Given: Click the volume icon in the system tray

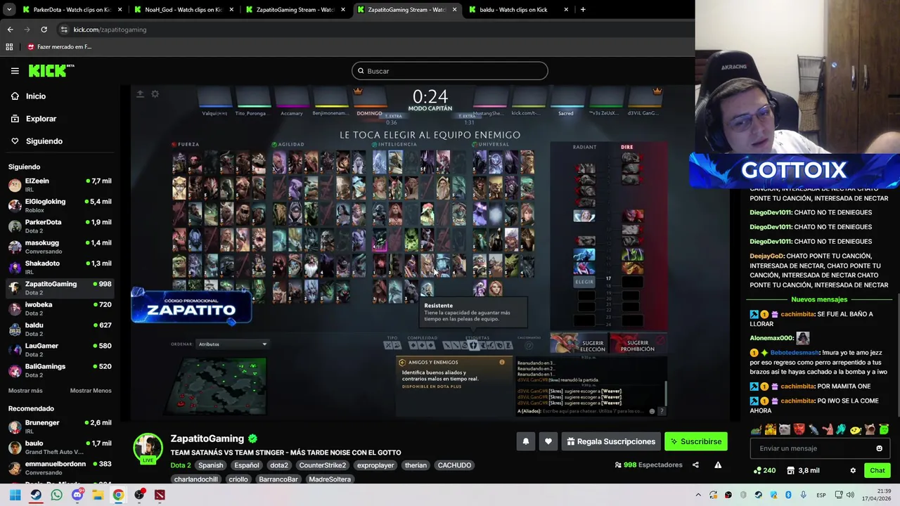Looking at the screenshot, I should (849, 495).
